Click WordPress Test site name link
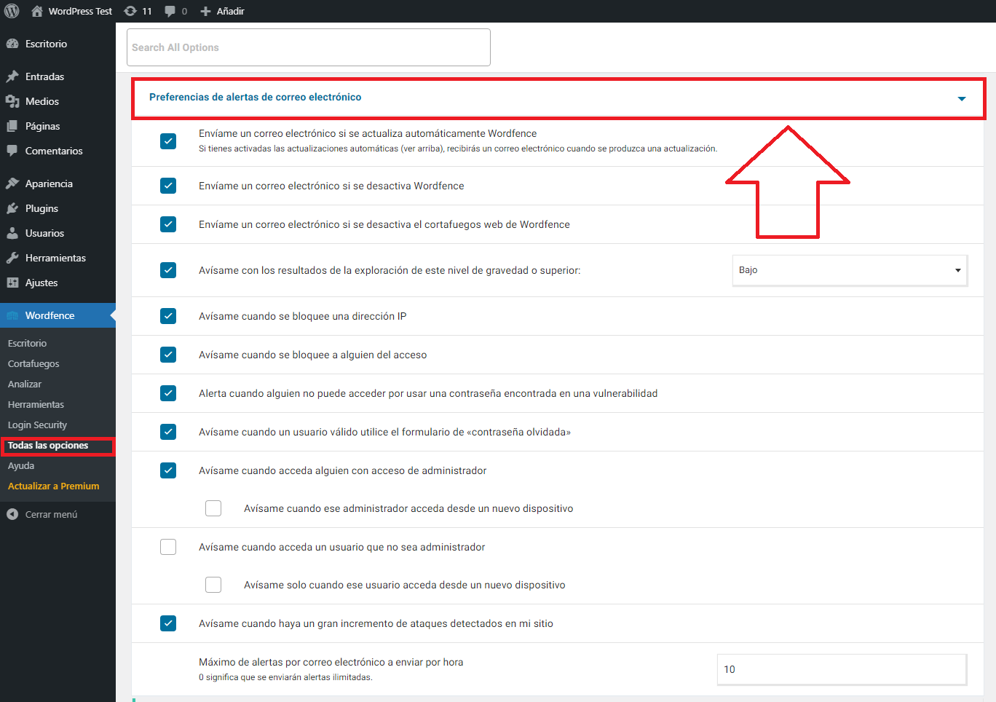 coord(80,11)
